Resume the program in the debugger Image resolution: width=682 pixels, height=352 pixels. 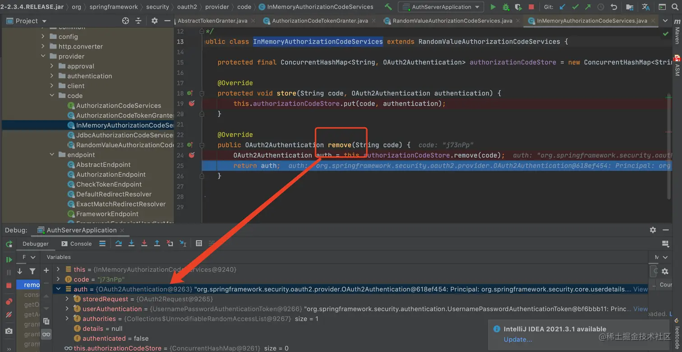(x=9, y=260)
